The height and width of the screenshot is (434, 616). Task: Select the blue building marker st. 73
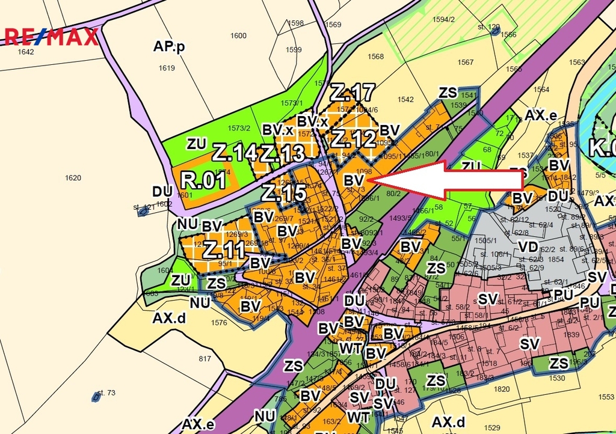point(96,397)
